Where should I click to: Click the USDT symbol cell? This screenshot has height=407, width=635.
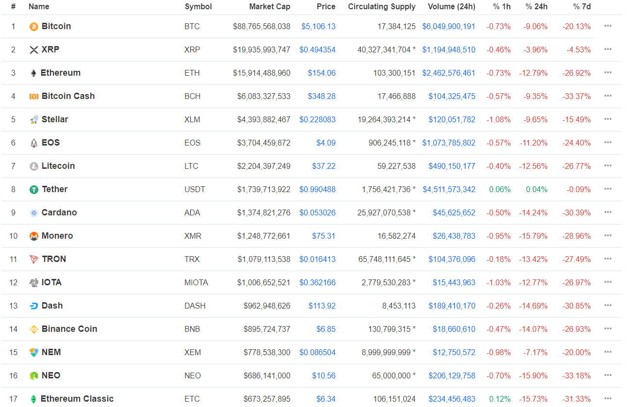pyautogui.click(x=195, y=189)
